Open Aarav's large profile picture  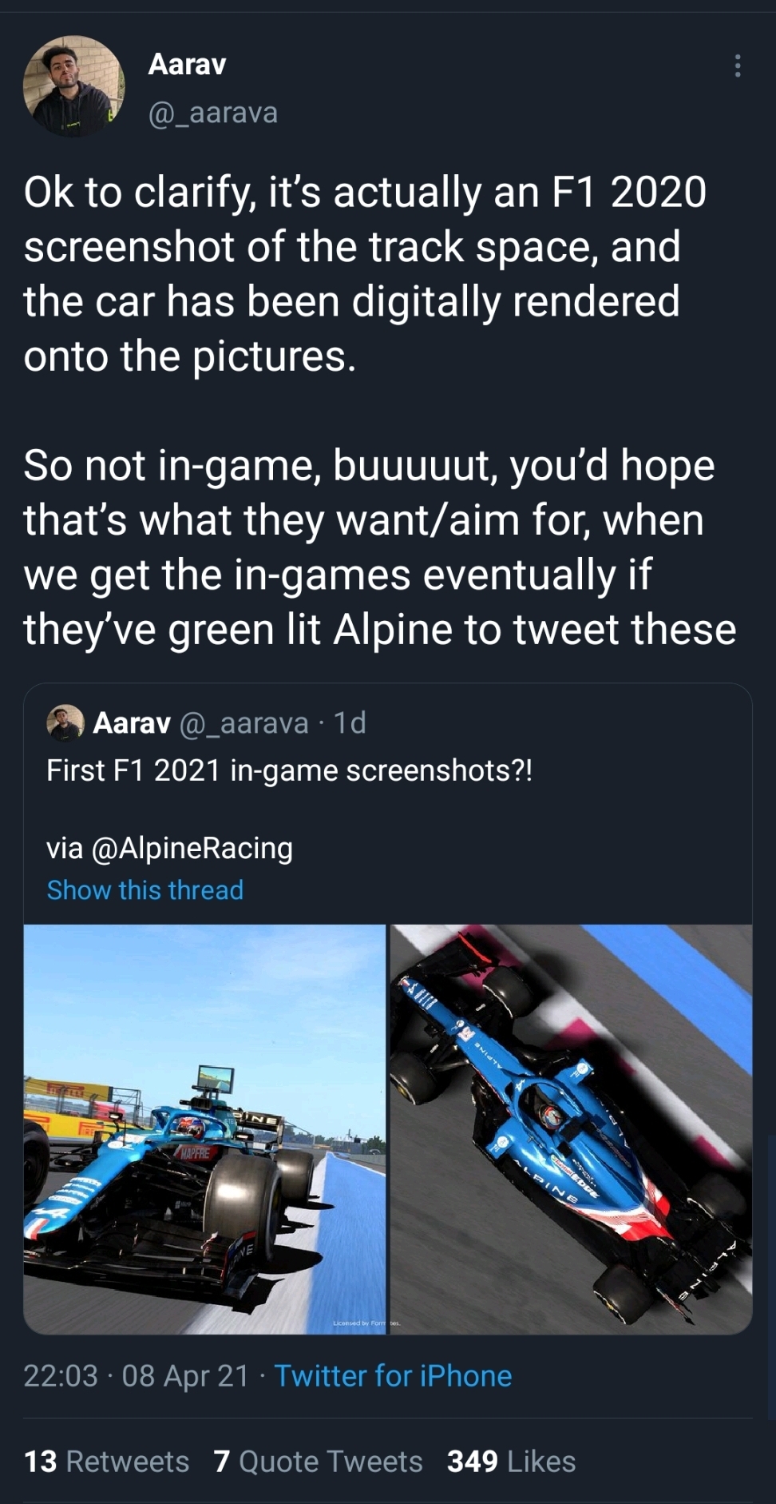[x=74, y=86]
